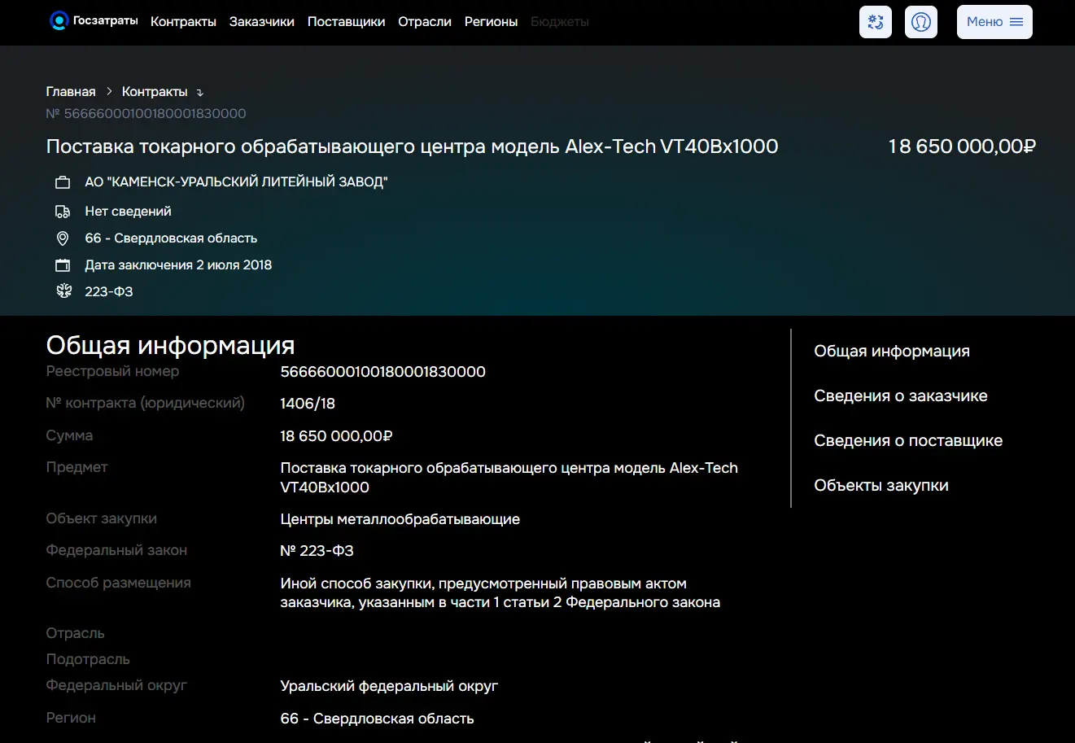Expand the arrow after Контракты breadcrumb
Viewport: 1075px width, 743px height.
[x=200, y=93]
